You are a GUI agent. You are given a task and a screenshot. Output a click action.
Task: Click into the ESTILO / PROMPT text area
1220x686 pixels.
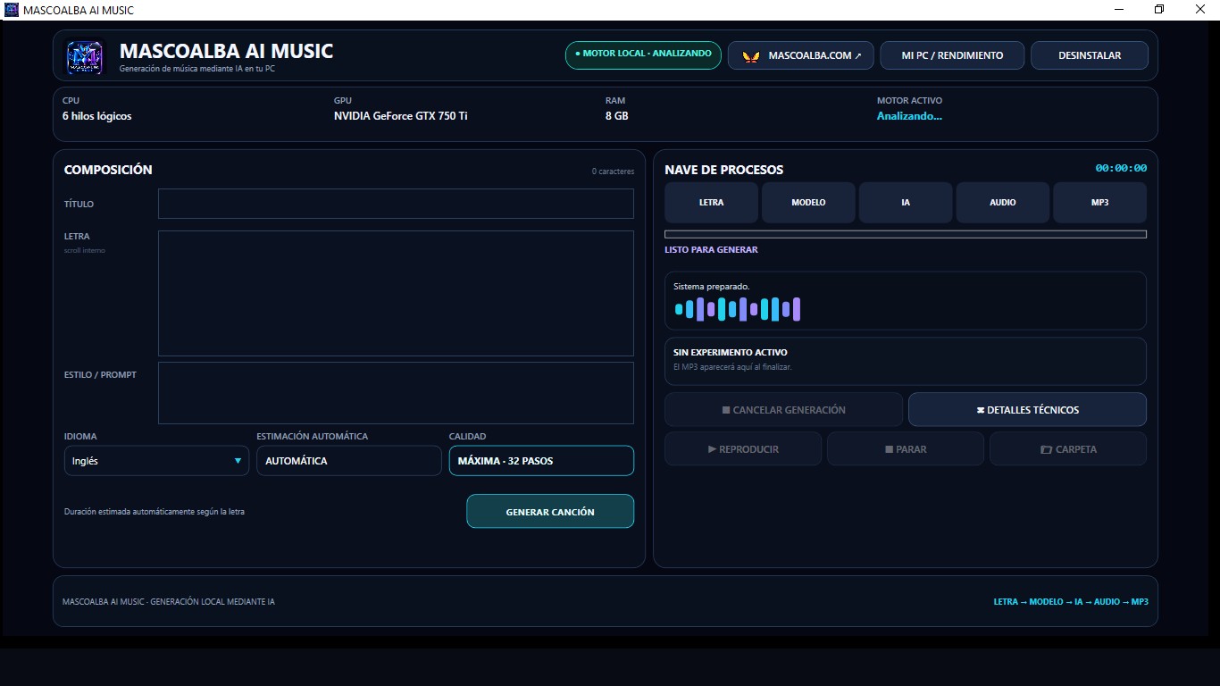(x=396, y=393)
